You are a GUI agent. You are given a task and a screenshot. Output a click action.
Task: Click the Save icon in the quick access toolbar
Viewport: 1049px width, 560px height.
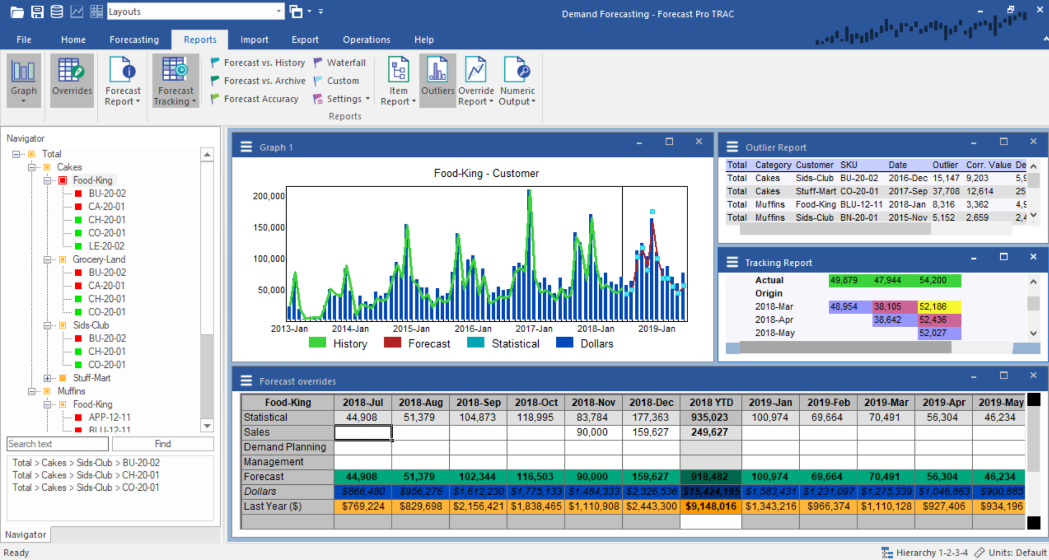click(x=37, y=11)
